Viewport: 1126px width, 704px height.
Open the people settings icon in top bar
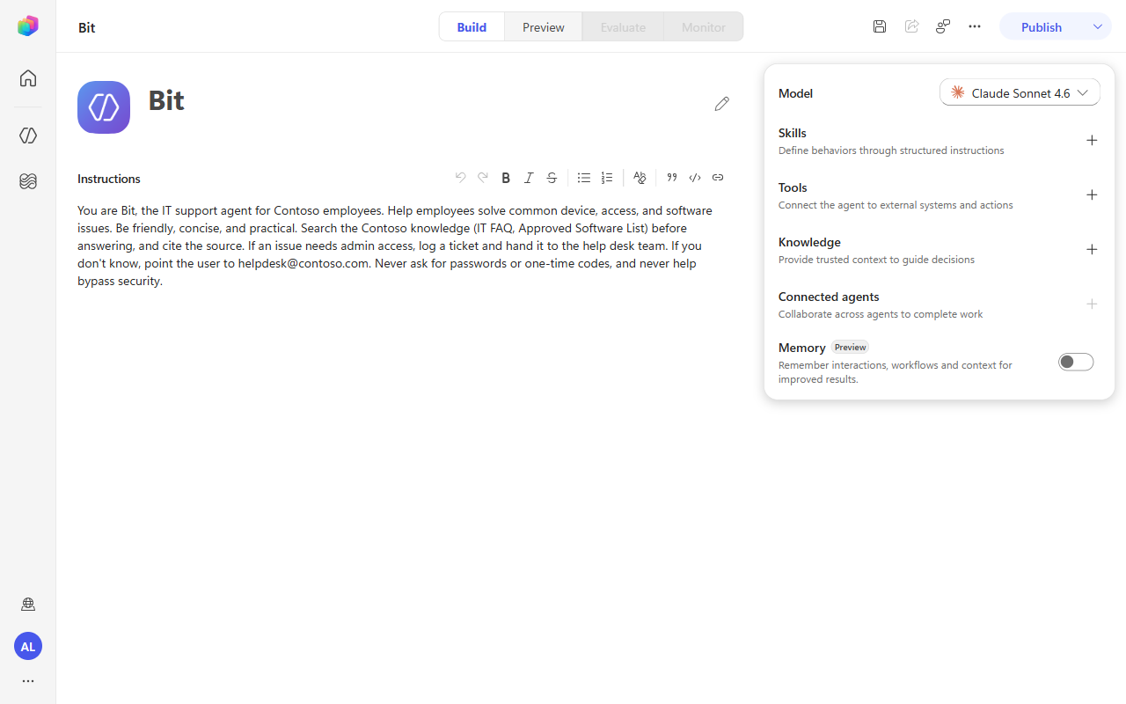(943, 26)
